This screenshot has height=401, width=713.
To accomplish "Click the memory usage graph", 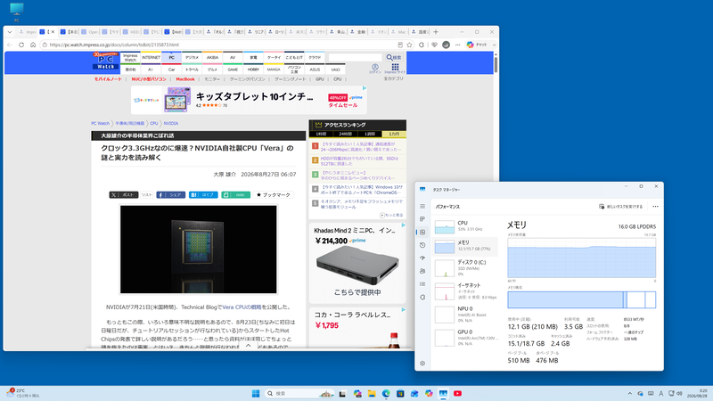I will (582, 258).
